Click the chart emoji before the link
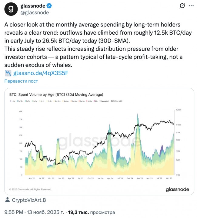197x218 pixels. coord(8,73)
